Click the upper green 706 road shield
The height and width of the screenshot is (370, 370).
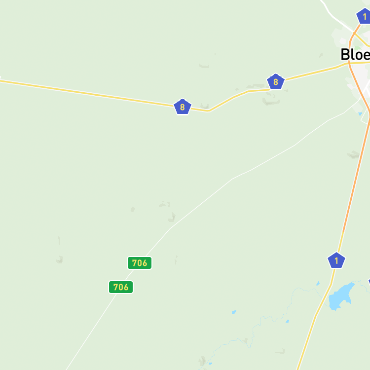pyautogui.click(x=140, y=263)
